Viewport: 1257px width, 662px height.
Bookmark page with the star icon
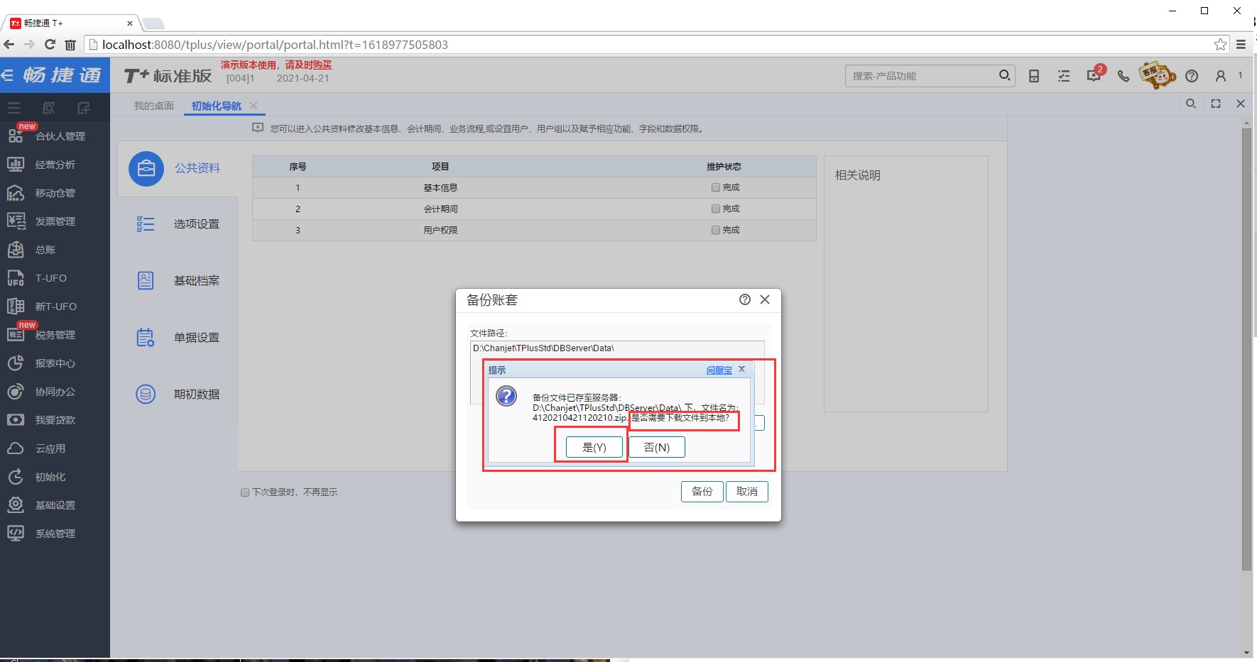pyautogui.click(x=1220, y=45)
